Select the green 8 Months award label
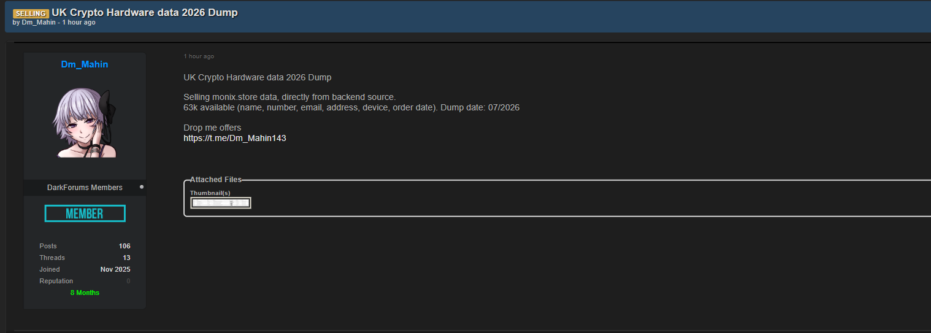931x333 pixels. pos(85,293)
